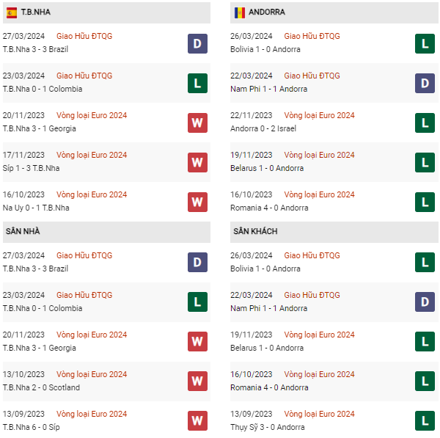This screenshot has width=440, height=438.
Task: Click Vòng loại Euro 2024 link dated 13/10/2023
Action: [x=92, y=374]
